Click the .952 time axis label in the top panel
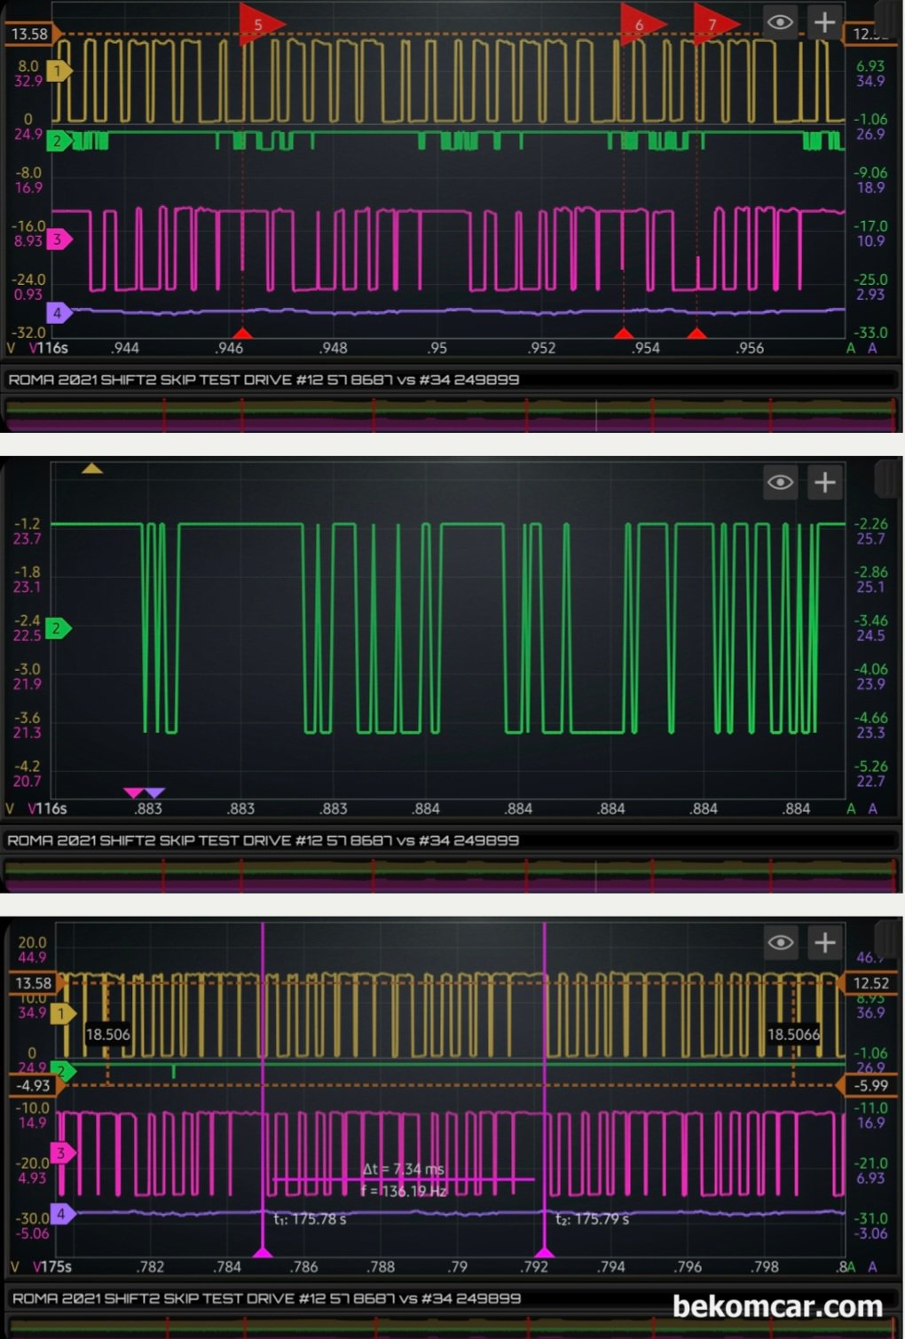 (542, 348)
